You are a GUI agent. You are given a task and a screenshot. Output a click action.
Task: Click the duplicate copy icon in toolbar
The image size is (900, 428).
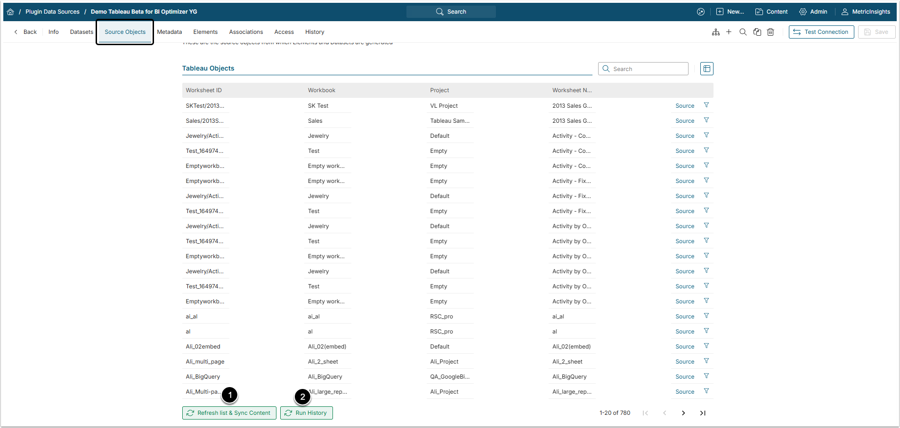click(757, 32)
